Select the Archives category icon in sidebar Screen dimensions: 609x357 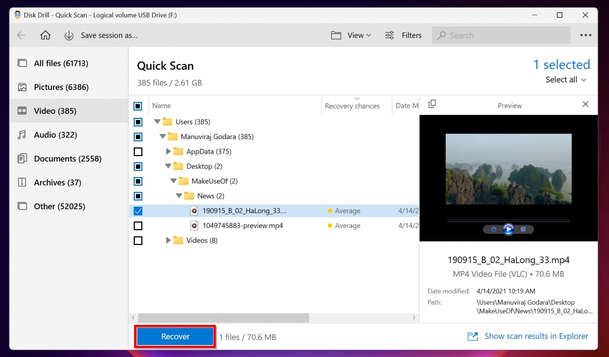[23, 182]
